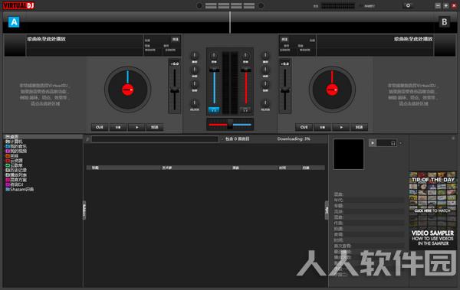
Task: Click the small button in deck A's info panel
Action: tap(176, 40)
